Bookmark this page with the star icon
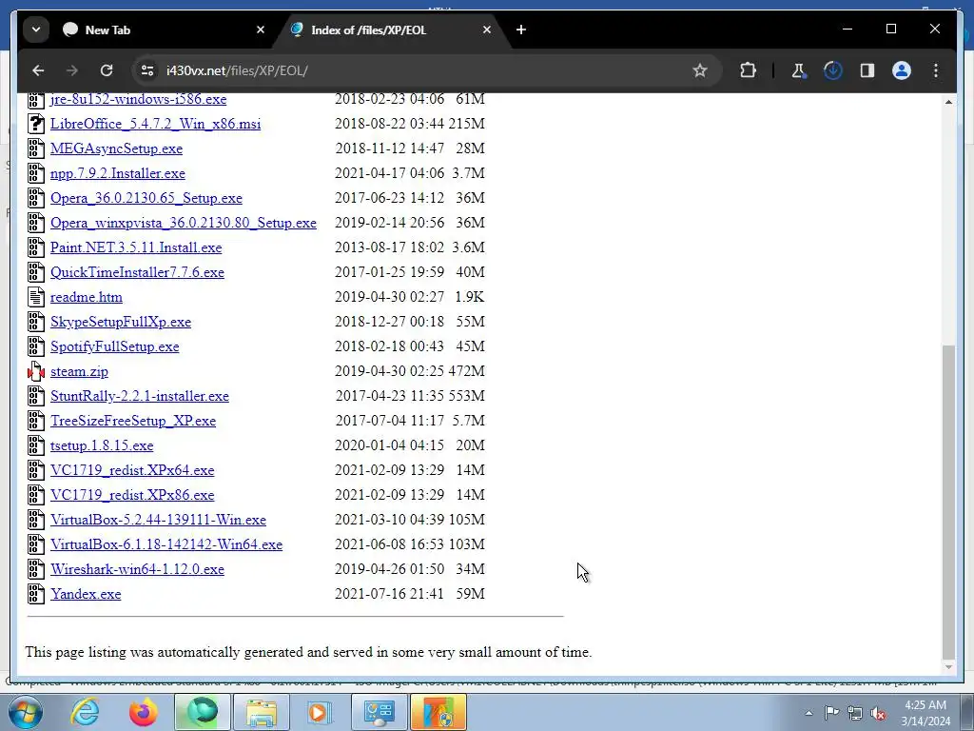The image size is (974, 731). 700,70
